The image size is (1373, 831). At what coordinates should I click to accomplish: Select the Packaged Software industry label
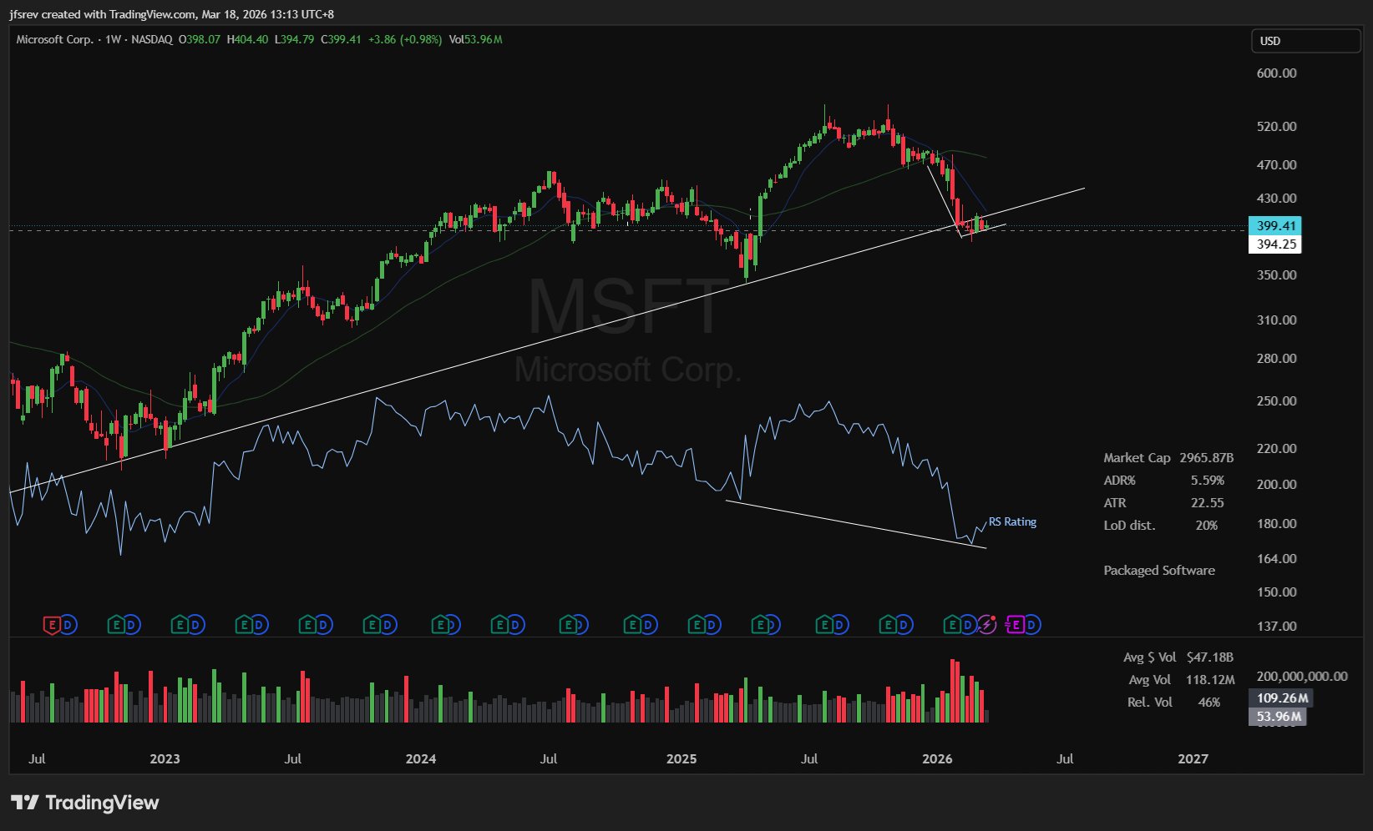pos(1159,570)
